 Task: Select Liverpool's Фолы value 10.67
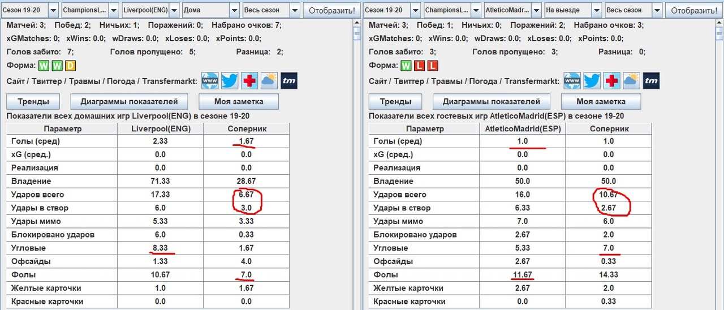tap(160, 275)
